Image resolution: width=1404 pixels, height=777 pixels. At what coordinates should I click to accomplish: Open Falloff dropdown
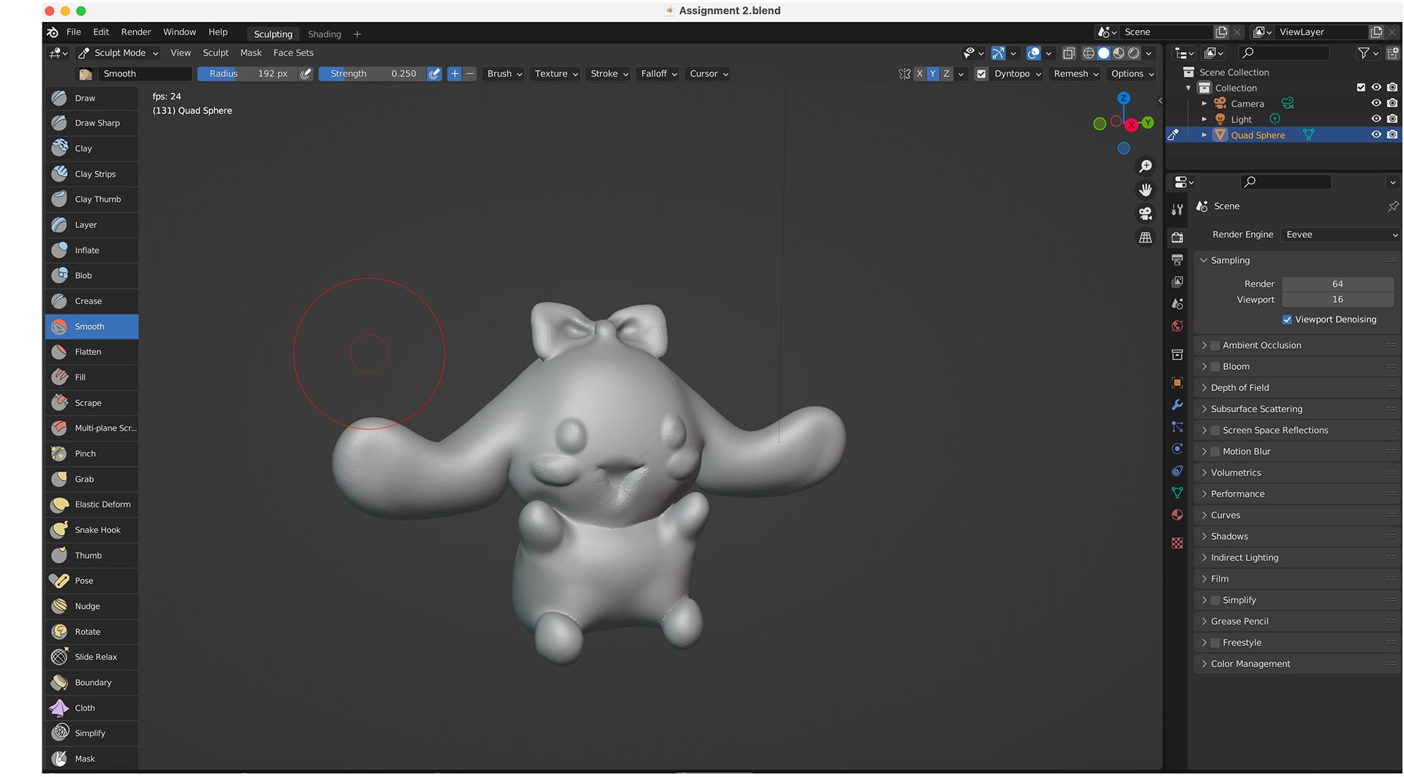(x=659, y=74)
